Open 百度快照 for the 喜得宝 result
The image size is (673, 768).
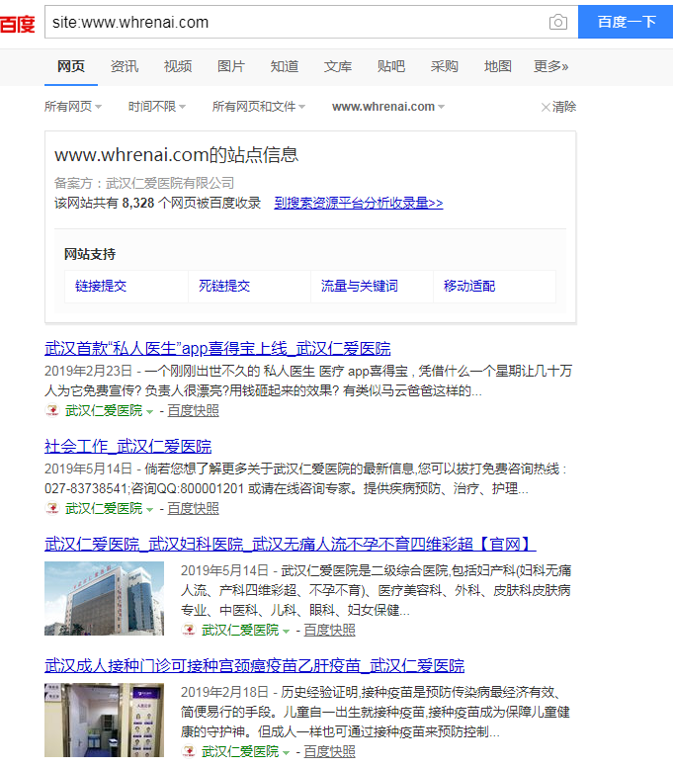pyautogui.click(x=193, y=410)
